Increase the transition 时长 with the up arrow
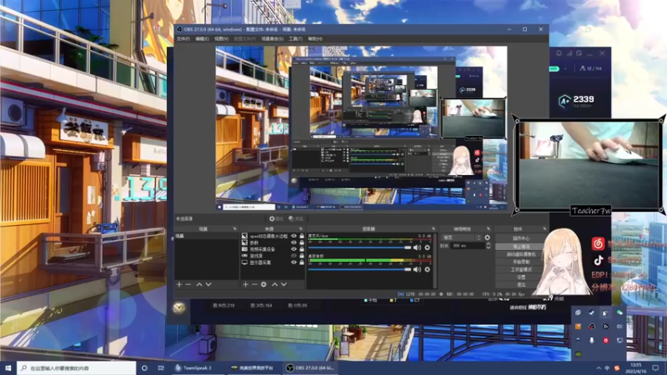Screen dimensions: 667x375 click(x=489, y=244)
